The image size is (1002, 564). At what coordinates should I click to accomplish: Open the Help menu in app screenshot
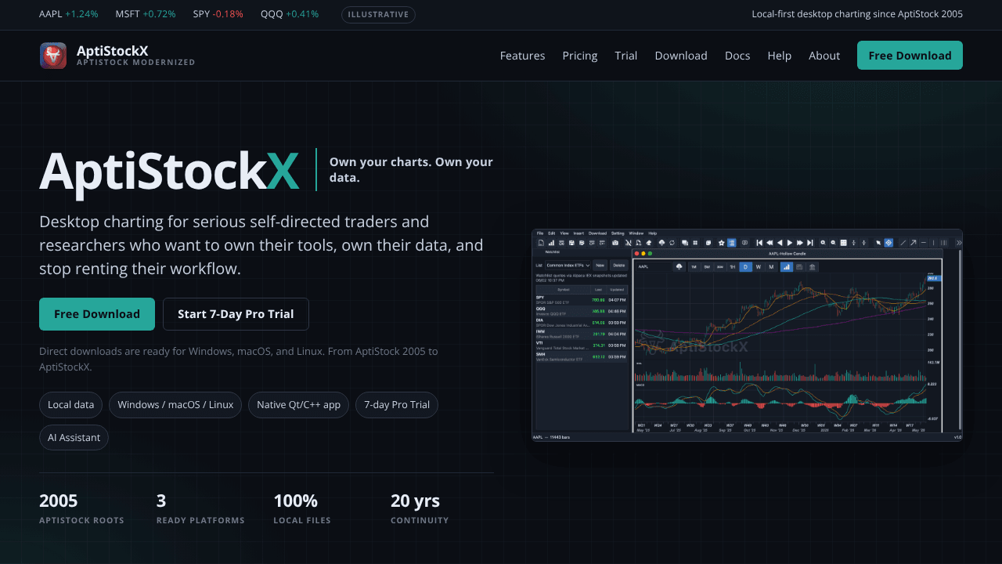pyautogui.click(x=653, y=233)
